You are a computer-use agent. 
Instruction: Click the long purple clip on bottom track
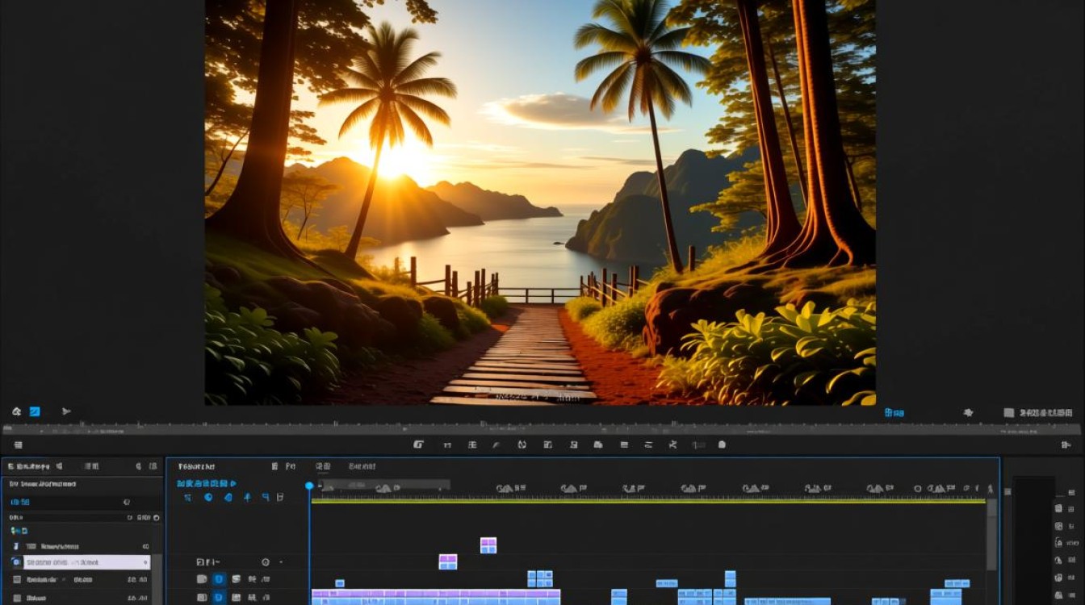pos(436,597)
